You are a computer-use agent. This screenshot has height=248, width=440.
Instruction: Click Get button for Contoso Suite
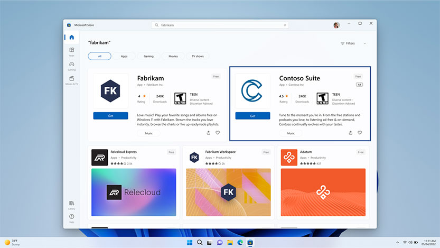point(252,116)
